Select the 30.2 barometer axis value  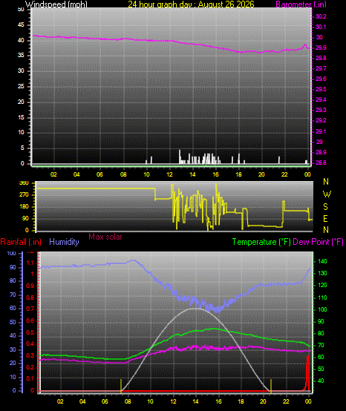click(321, 16)
